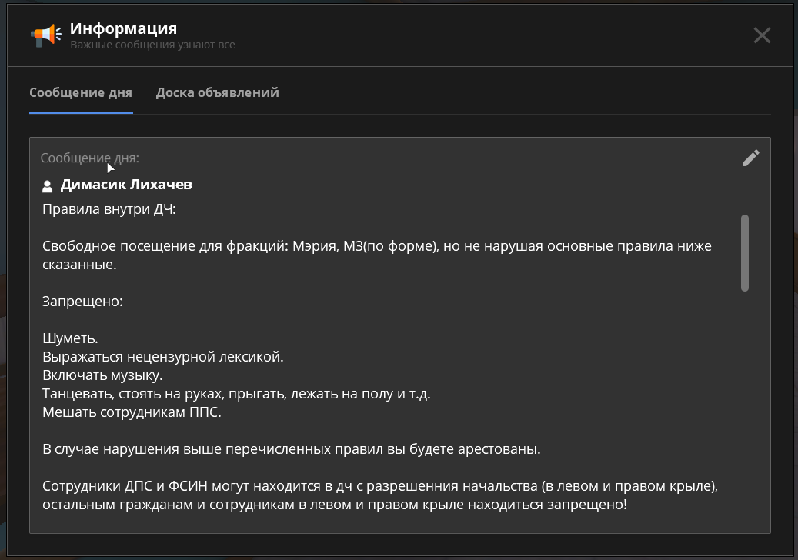Click the user avatar icon beside Димасик Лихачев
798x560 pixels.
[48, 186]
